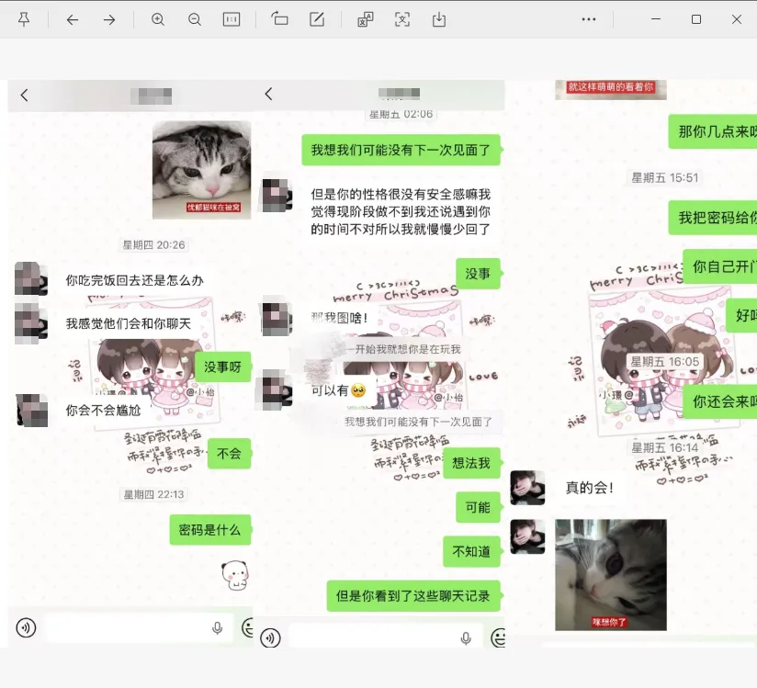Tap the microphone icon in left chat input
Image resolution: width=757 pixels, height=688 pixels.
[217, 627]
